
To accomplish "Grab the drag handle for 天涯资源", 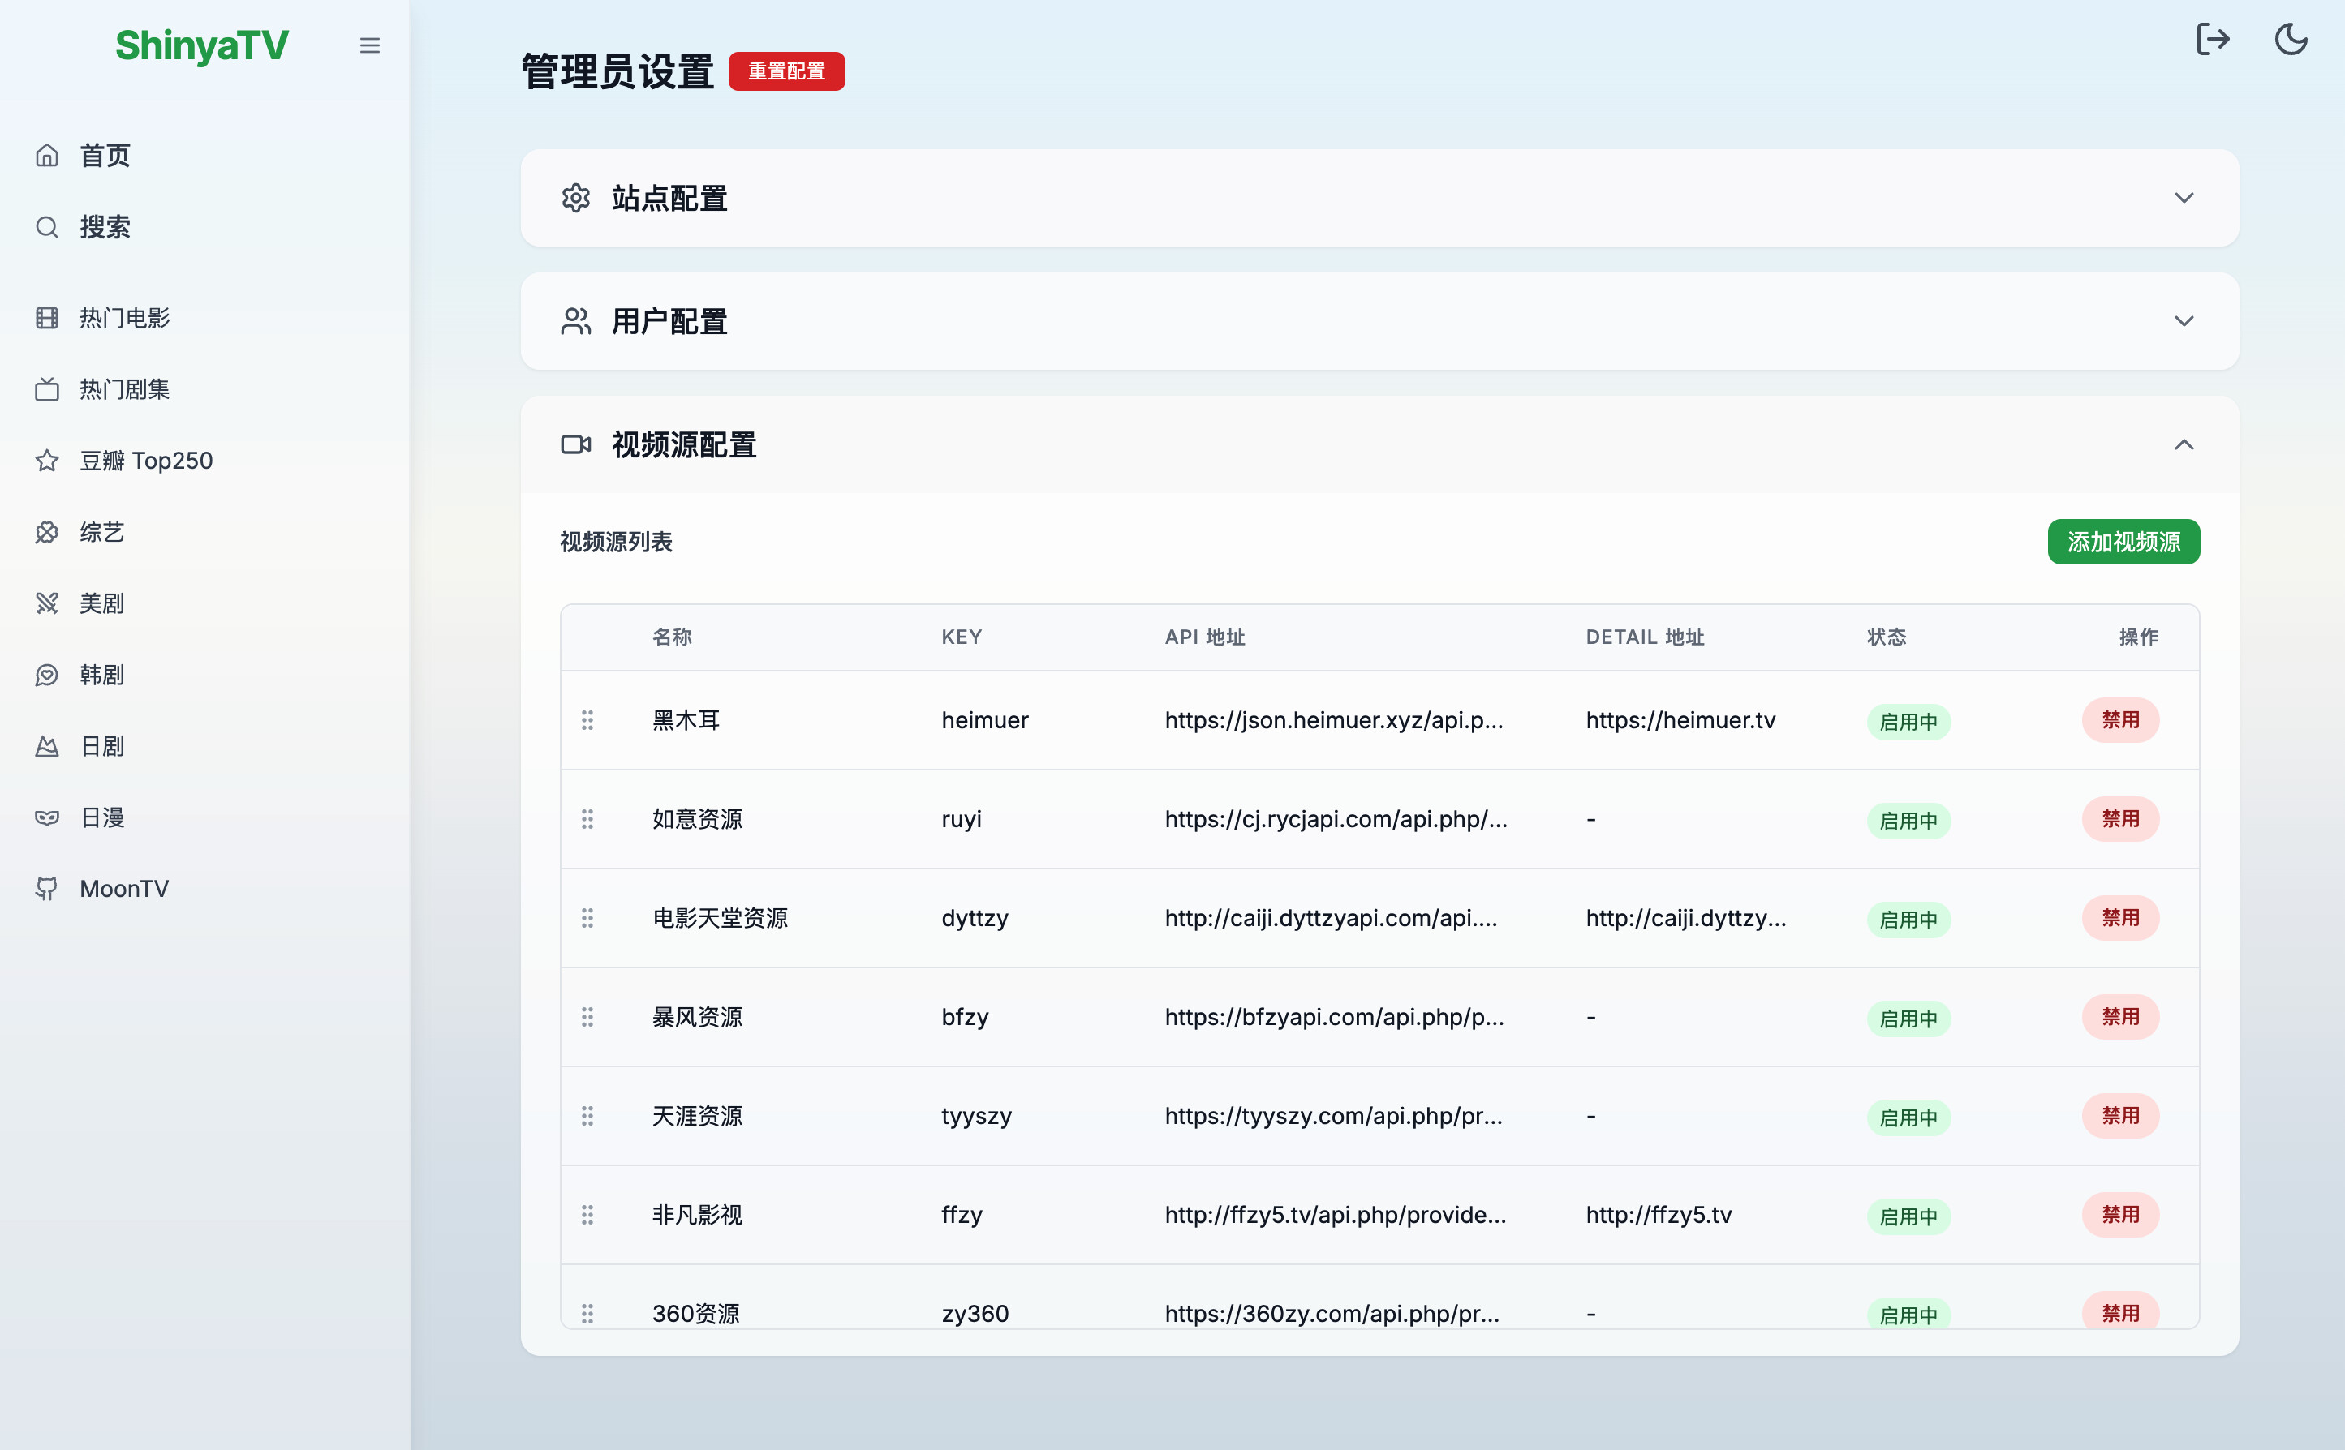I will click(587, 1116).
